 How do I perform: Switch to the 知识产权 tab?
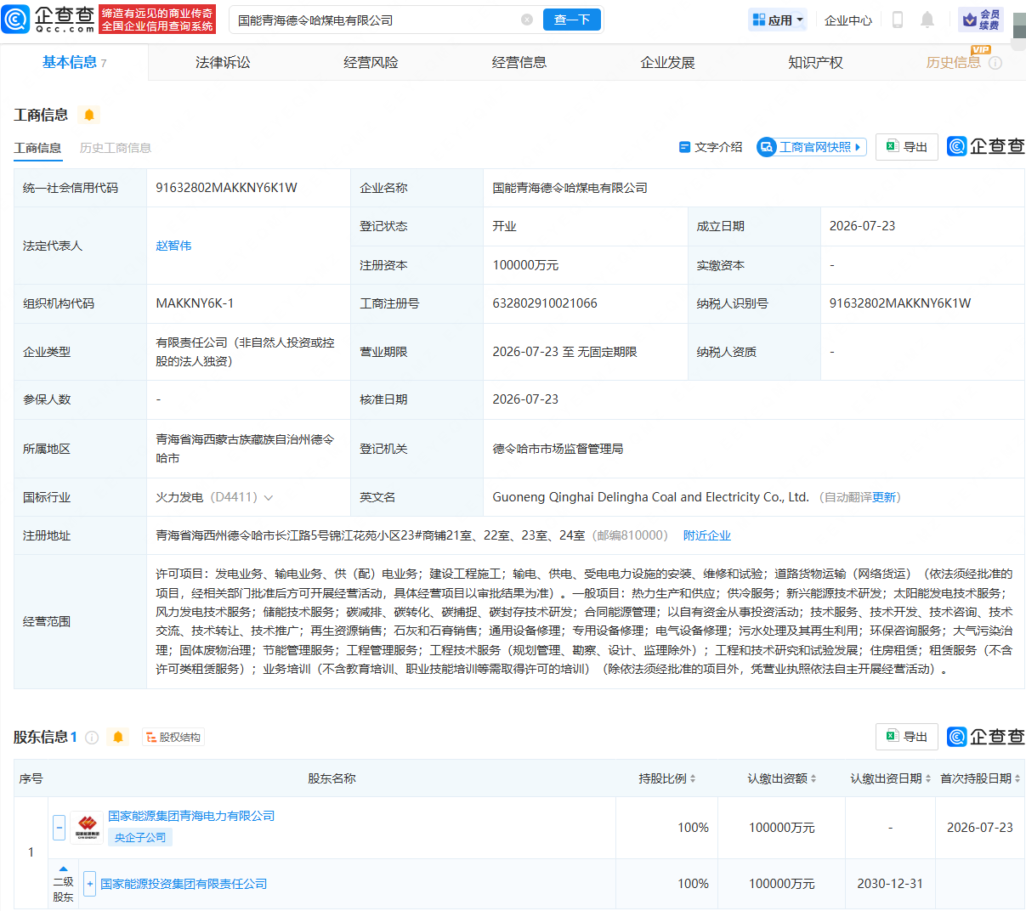(x=816, y=63)
